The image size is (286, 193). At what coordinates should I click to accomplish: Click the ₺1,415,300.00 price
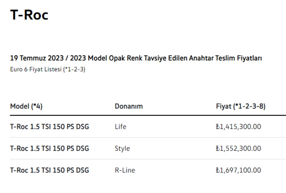click(238, 126)
